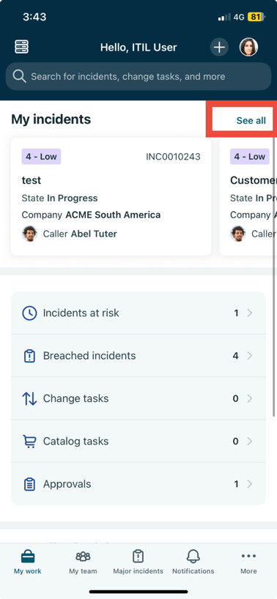277x599 pixels.
Task: Tap the plus create-new button
Action: coord(219,48)
